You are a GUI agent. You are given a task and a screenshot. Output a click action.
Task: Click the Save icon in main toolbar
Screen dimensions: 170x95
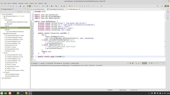11,6
